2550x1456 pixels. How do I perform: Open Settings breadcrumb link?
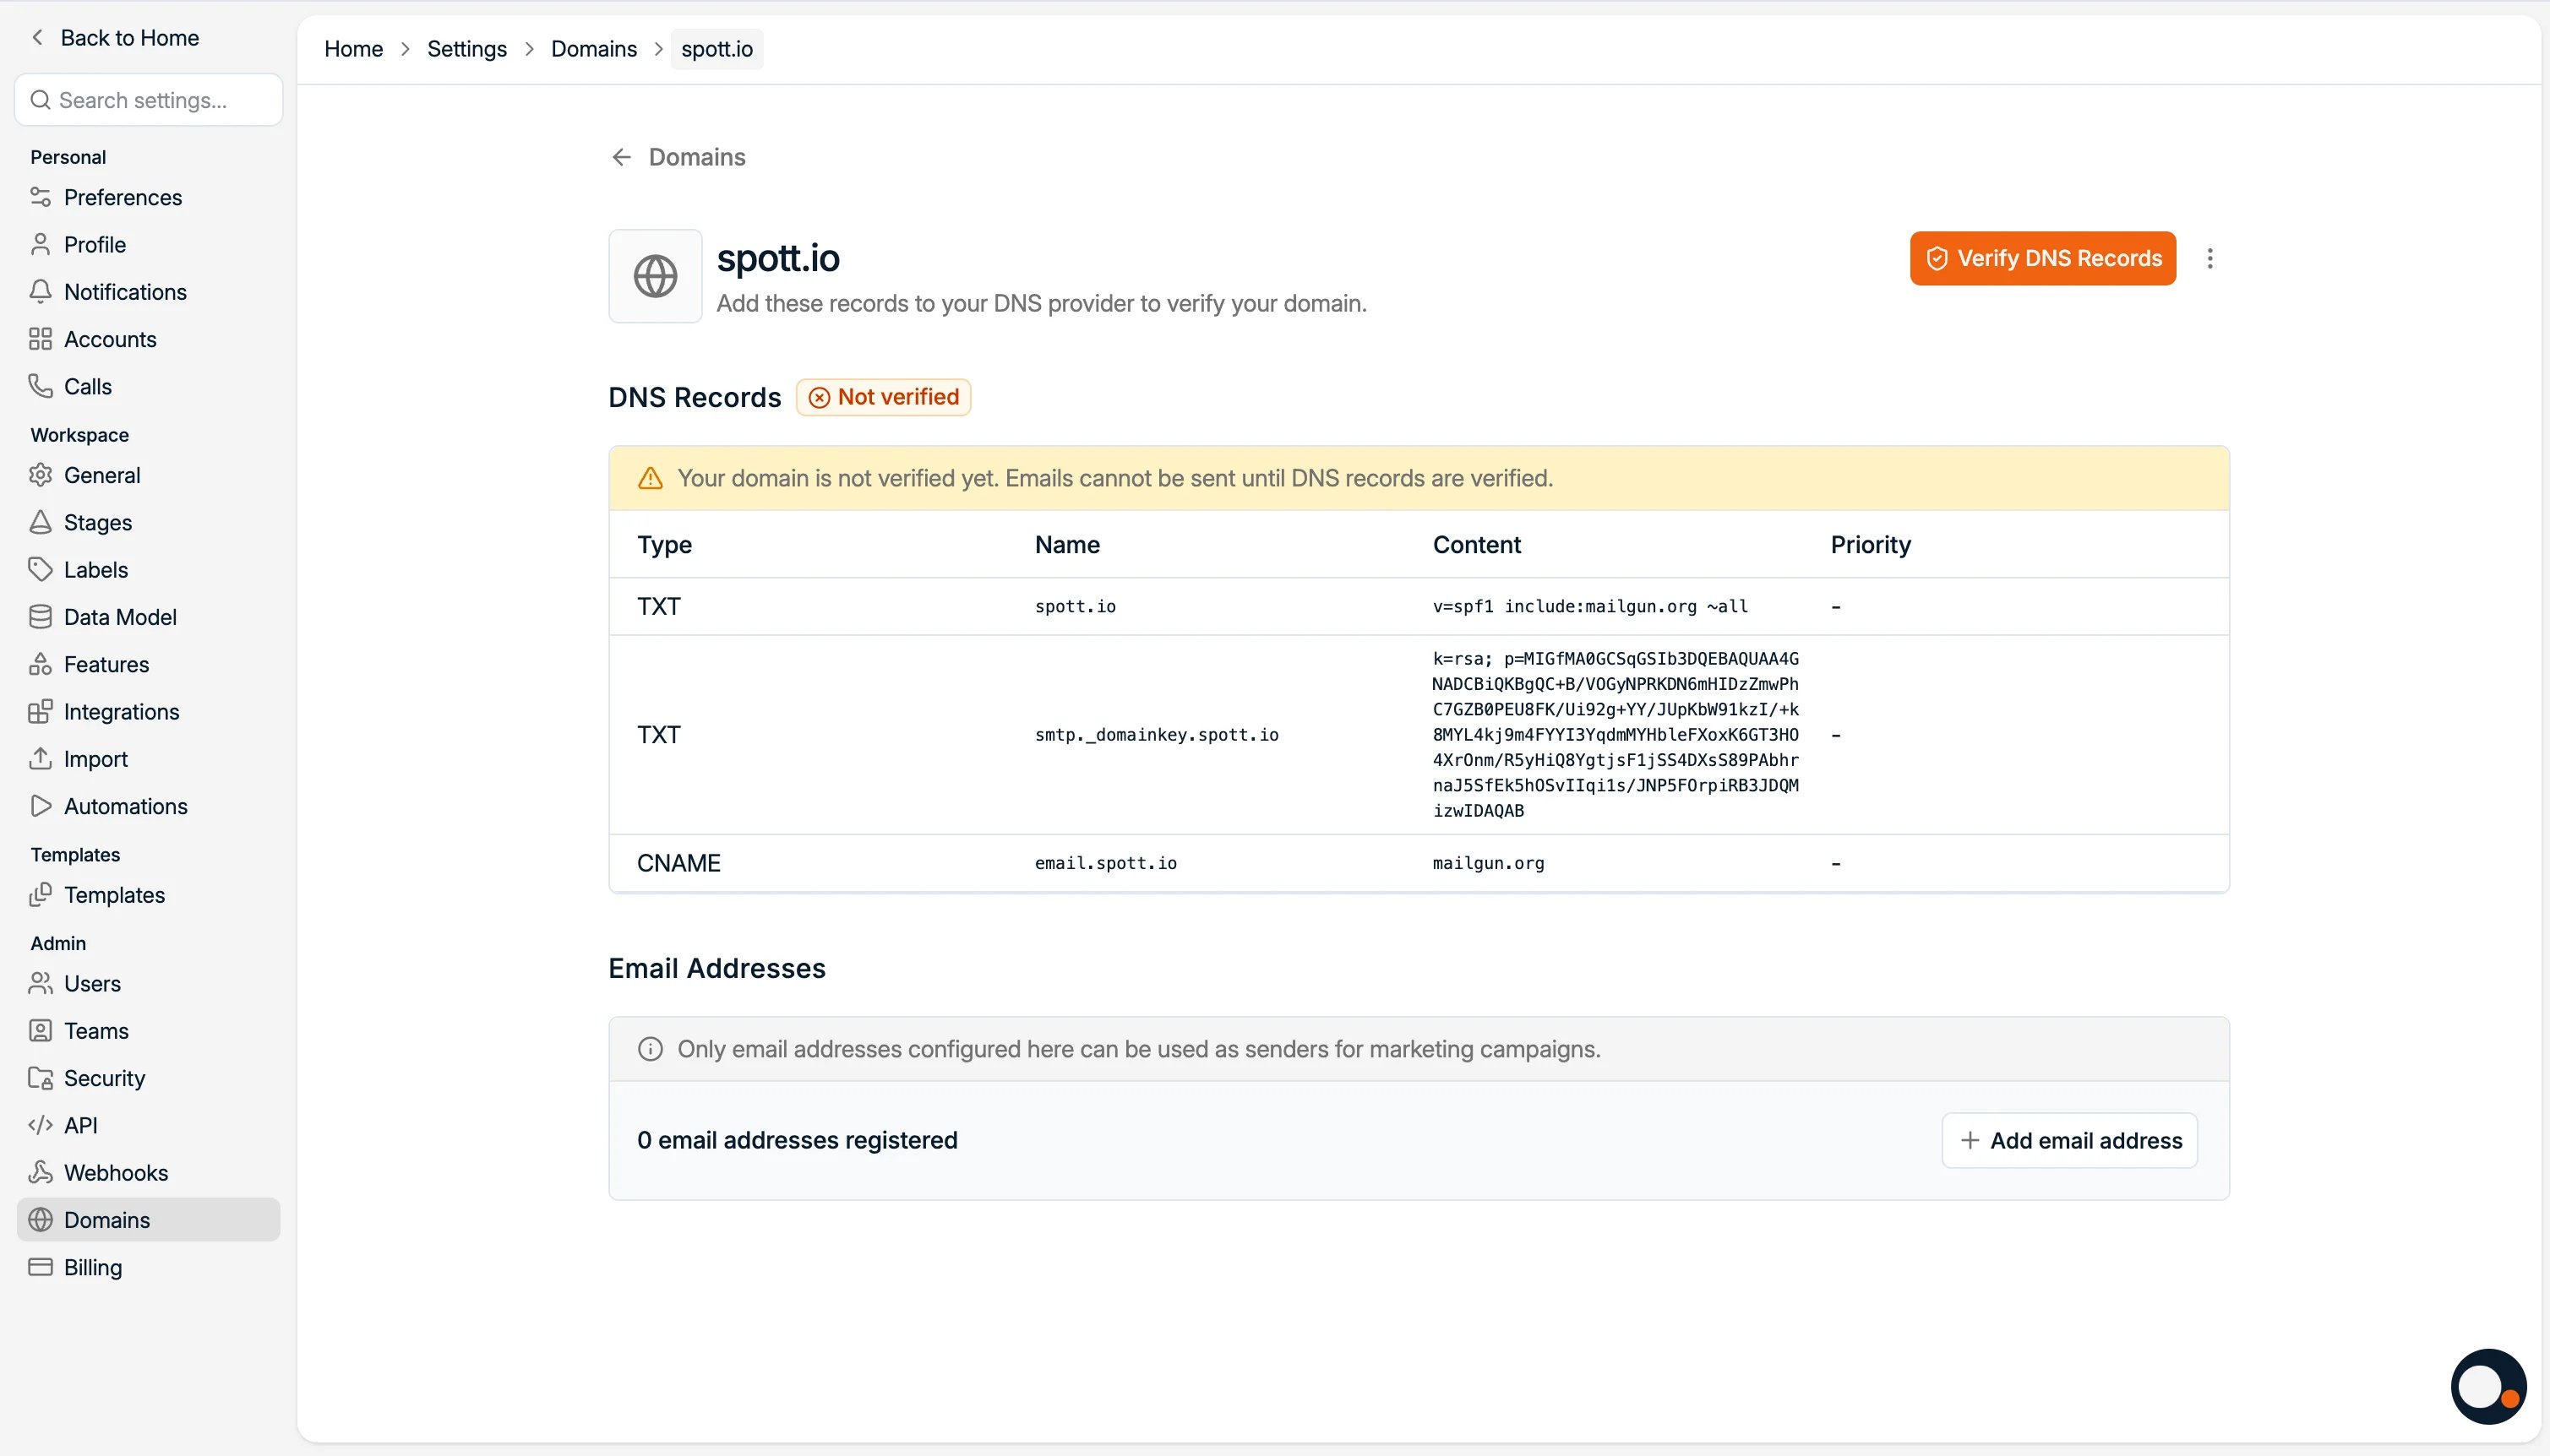point(466,49)
